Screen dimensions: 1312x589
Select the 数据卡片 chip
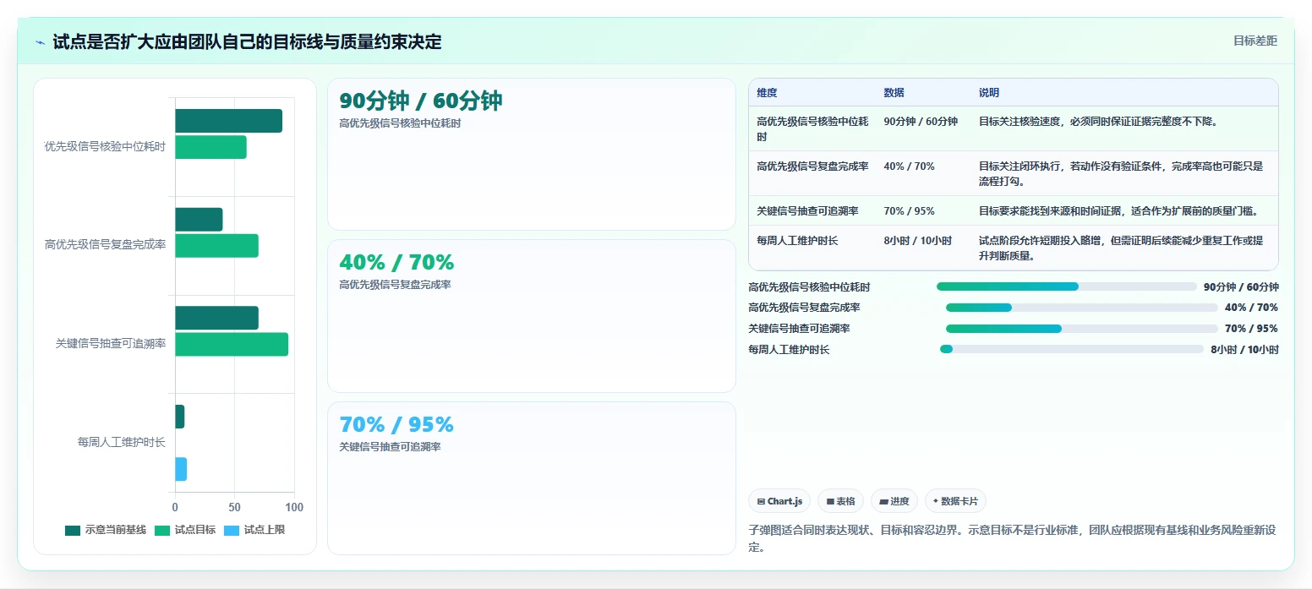[x=955, y=501]
